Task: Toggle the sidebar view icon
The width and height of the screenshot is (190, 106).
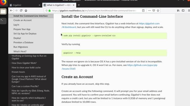Action: (x=183, y=11)
